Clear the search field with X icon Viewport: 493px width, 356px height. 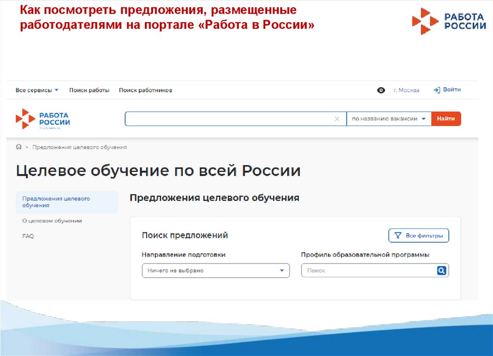(337, 119)
